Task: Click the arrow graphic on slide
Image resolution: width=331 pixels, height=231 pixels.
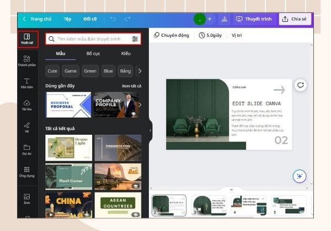Action: point(279,90)
